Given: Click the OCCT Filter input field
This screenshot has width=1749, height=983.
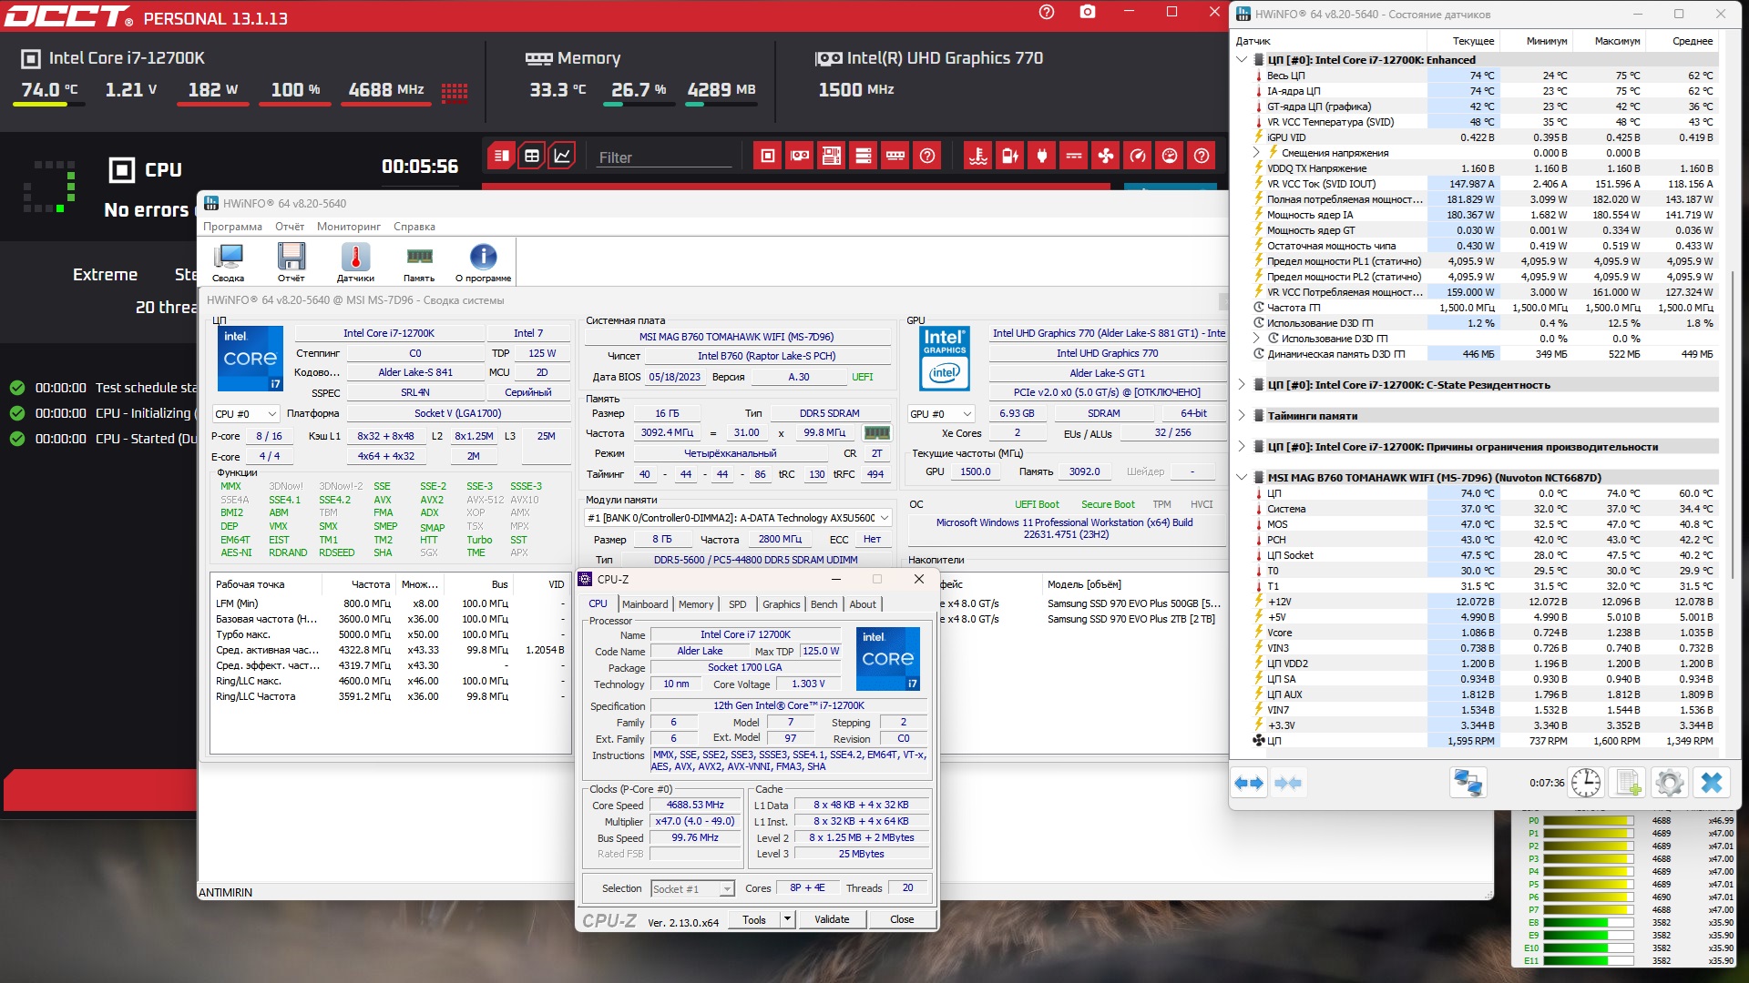Looking at the screenshot, I should 663,157.
